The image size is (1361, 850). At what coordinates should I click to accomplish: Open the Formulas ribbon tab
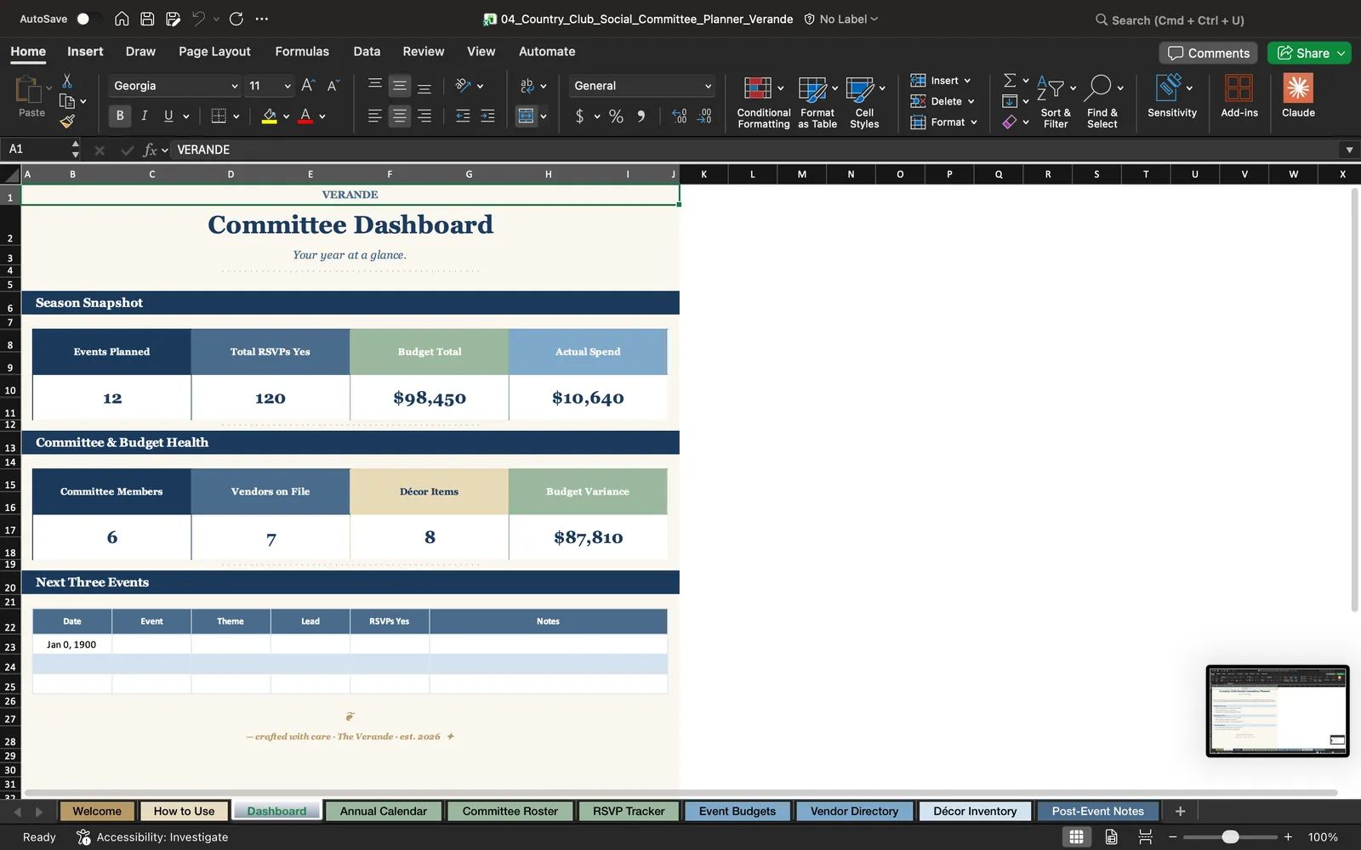click(302, 51)
